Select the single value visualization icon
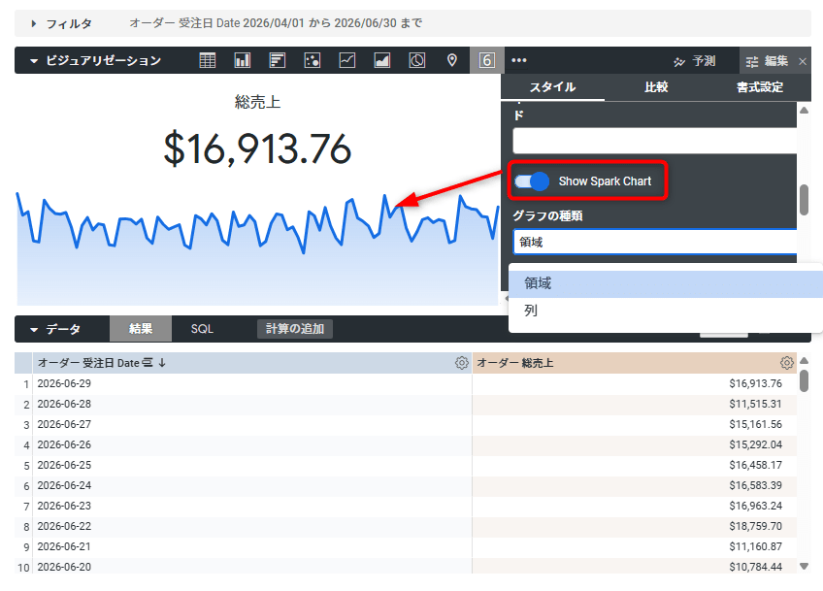 487,60
